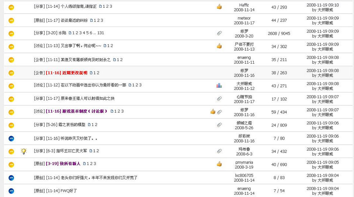The width and height of the screenshot is (354, 197).
Task: View author 好彩妹's profile
Action: click(x=244, y=136)
